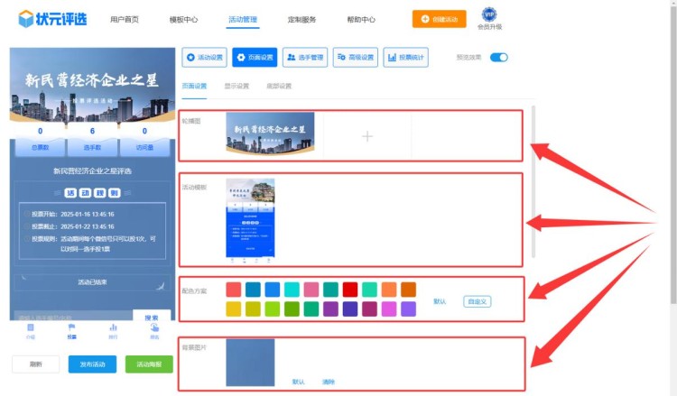Open 投票统计 statistics
Viewport: 677px width, 396px height.
click(x=405, y=58)
